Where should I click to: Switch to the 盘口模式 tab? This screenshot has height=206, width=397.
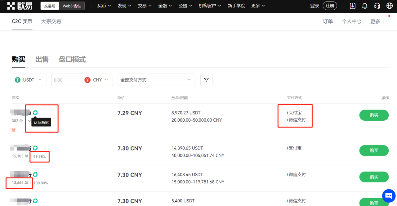point(72,59)
